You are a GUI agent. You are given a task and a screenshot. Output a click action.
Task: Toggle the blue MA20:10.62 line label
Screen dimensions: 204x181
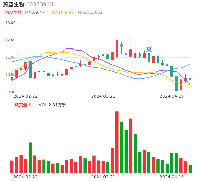90,13
